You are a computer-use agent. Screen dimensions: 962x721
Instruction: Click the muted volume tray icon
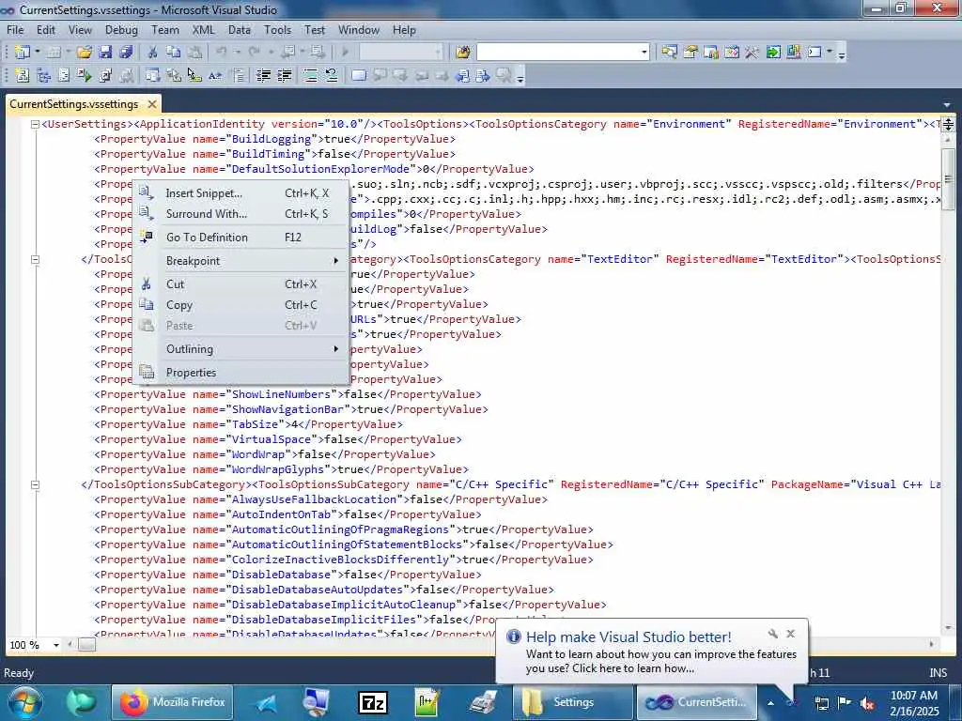pos(867,703)
